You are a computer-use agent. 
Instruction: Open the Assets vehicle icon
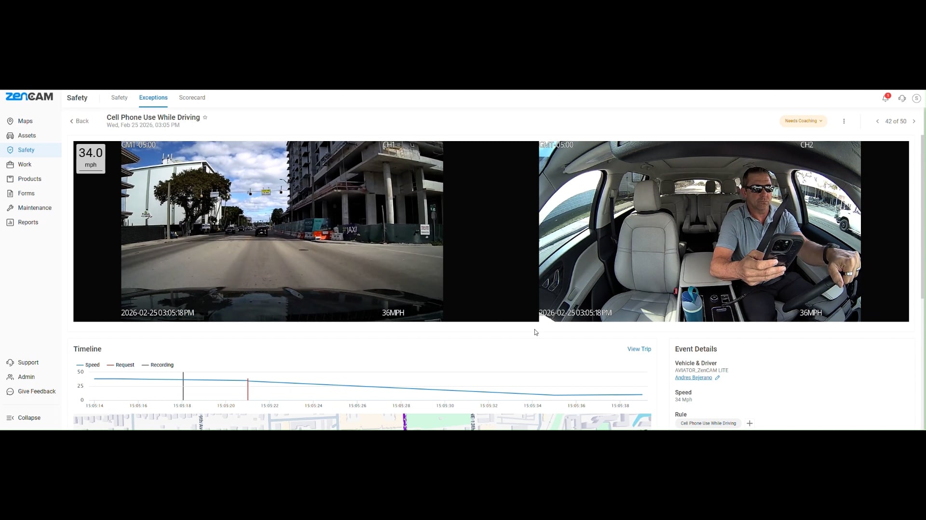10,136
